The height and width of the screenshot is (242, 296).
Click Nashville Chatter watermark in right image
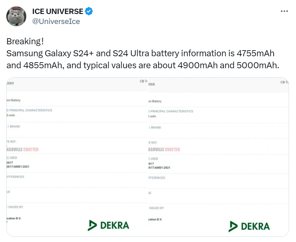[164, 149]
